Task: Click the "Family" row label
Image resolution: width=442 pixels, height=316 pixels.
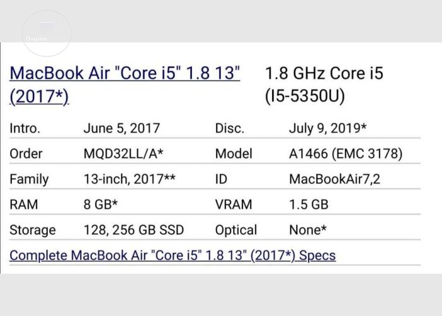Action: click(29, 179)
